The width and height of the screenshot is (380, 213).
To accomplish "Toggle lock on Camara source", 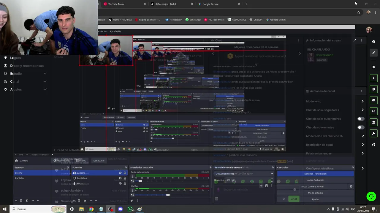I will (x=125, y=173).
